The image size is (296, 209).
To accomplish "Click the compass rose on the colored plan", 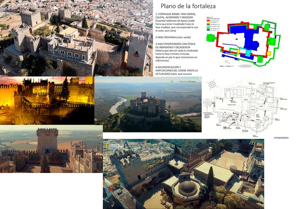I will 226,61.
